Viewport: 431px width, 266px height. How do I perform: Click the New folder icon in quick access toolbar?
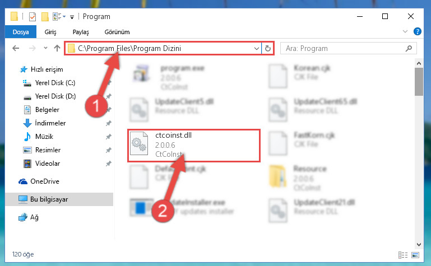45,16
